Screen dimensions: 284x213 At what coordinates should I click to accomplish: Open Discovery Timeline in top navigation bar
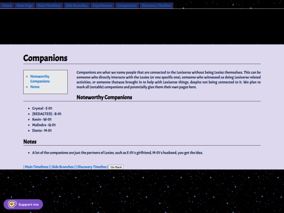pyautogui.click(x=156, y=5)
